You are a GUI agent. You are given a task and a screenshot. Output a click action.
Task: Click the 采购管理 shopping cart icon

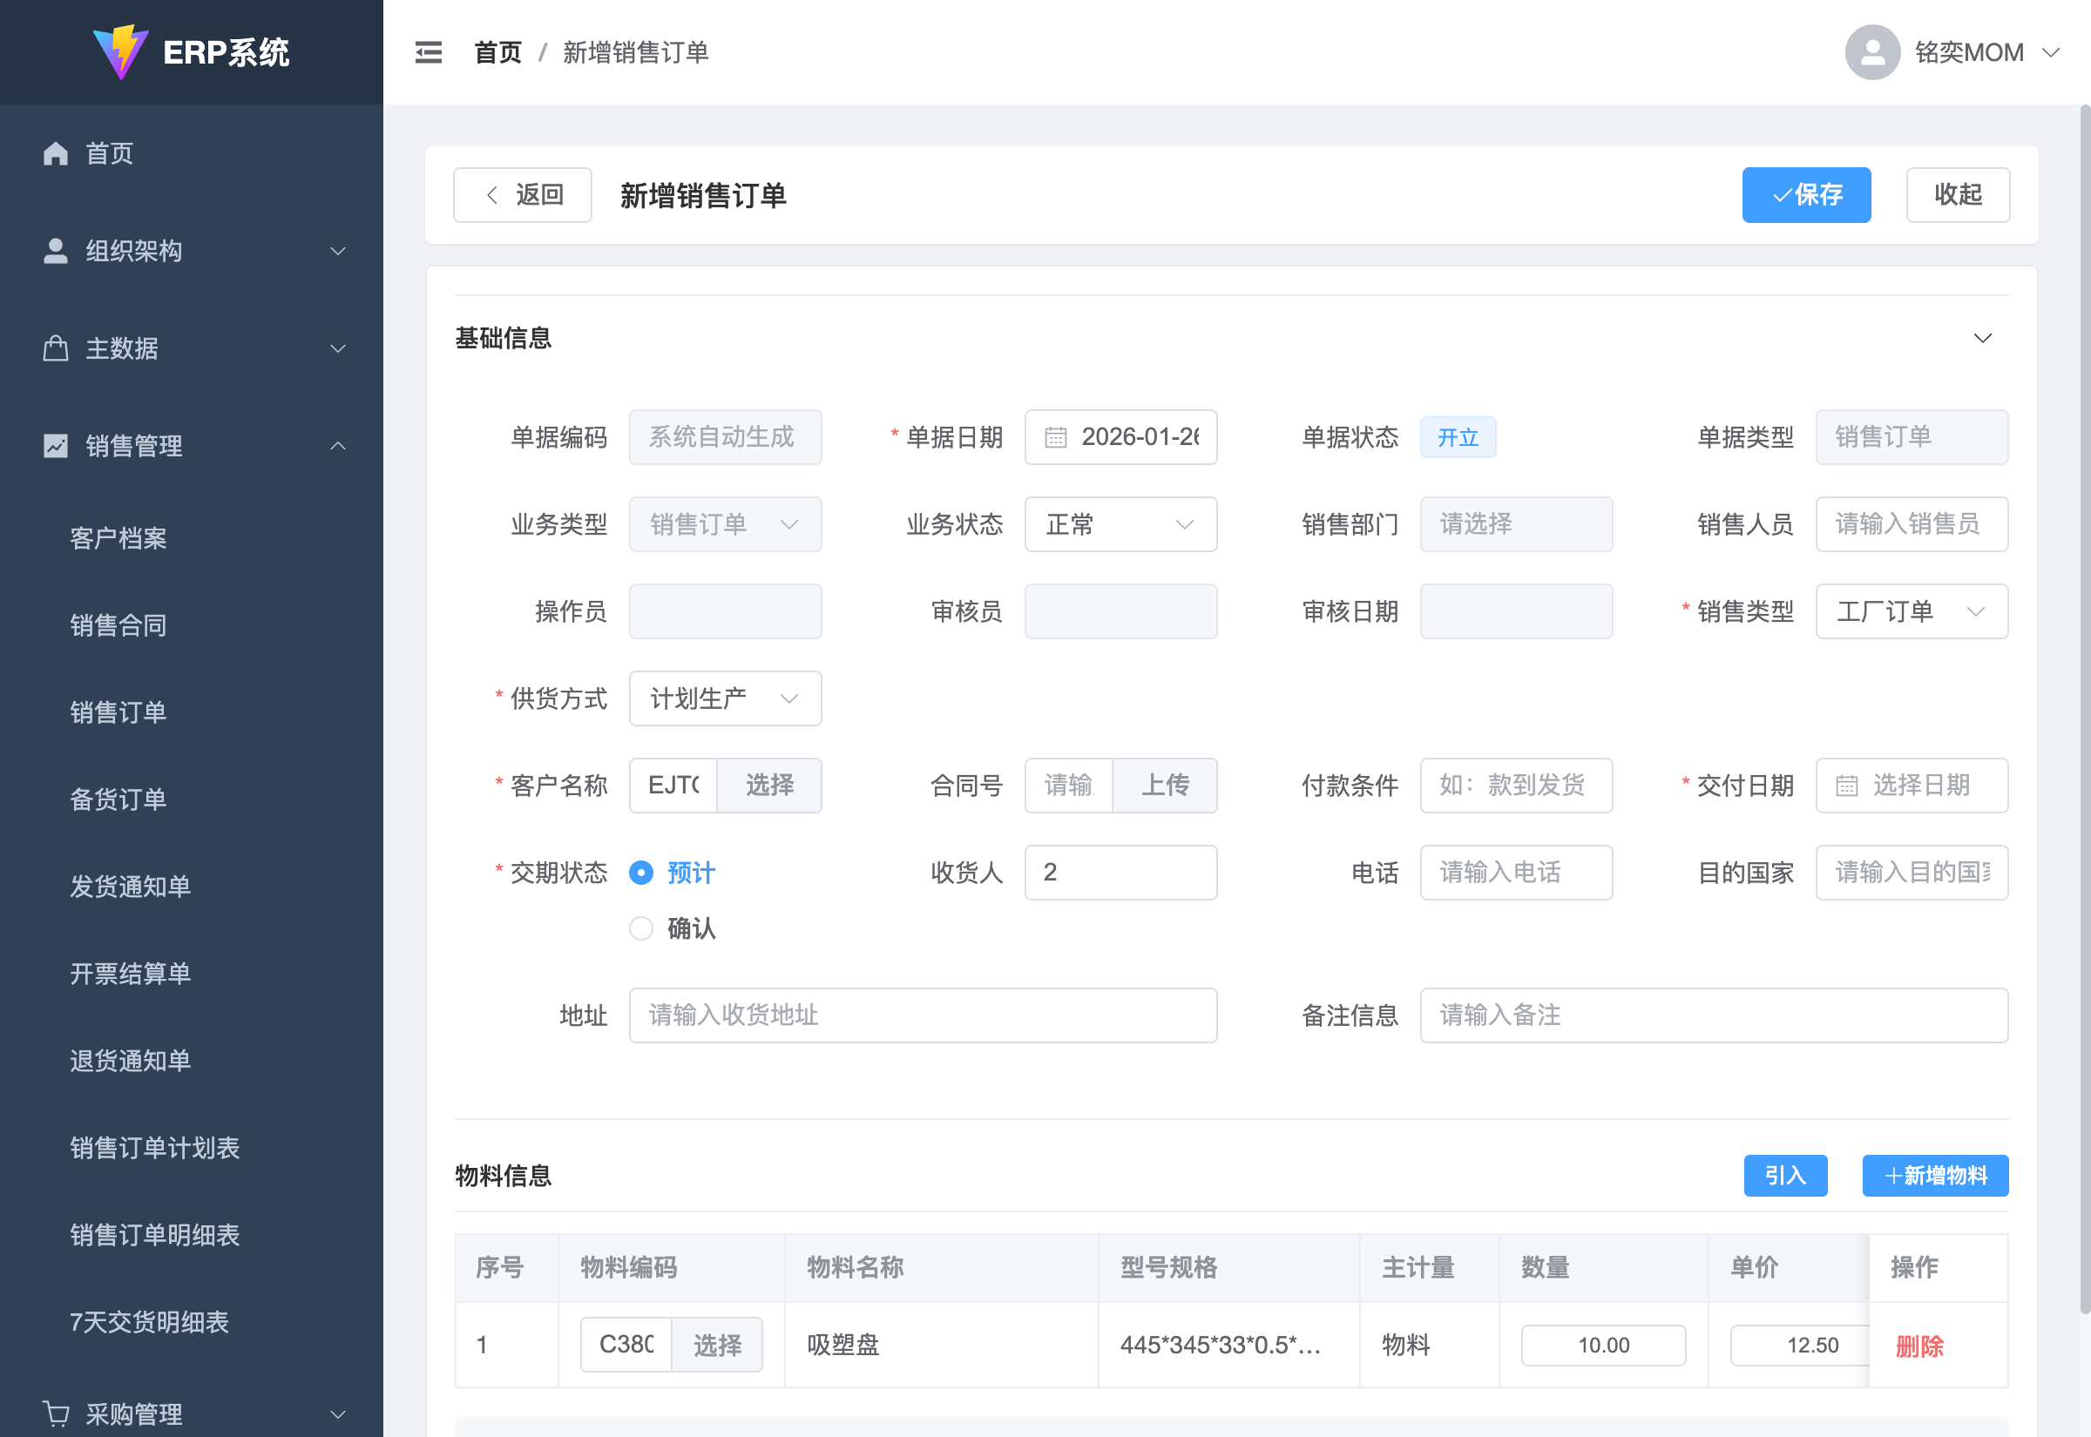point(56,1413)
